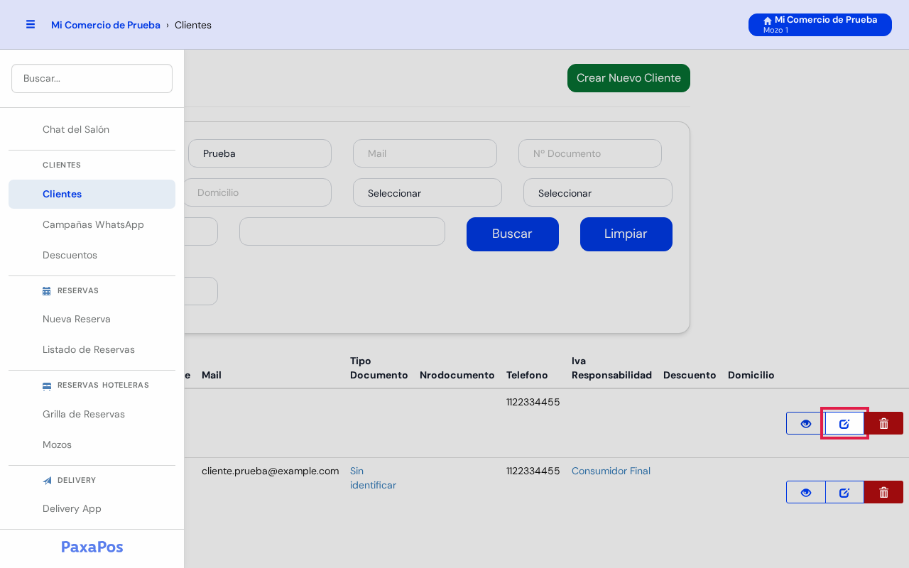Screen dimensions: 909x568
Task: Click the paper plane icon beside Delivery
Action: click(x=47, y=481)
